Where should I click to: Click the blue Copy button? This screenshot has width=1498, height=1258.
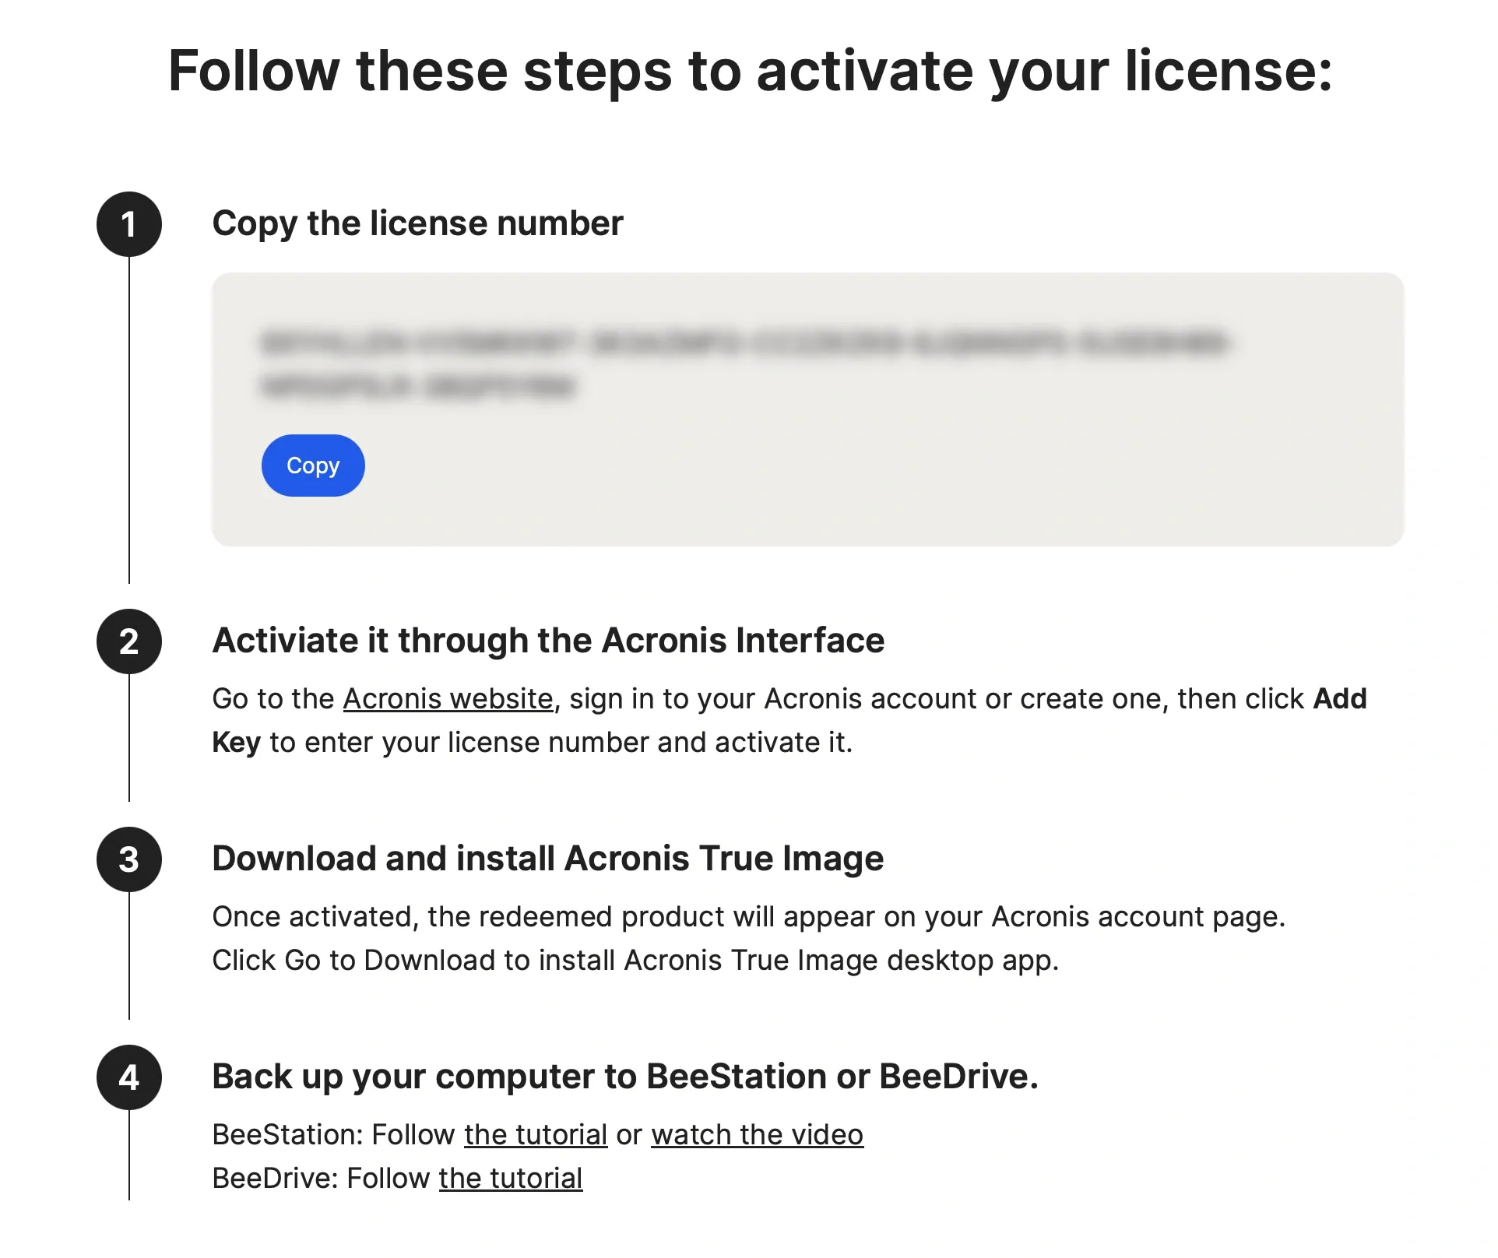[x=312, y=466]
